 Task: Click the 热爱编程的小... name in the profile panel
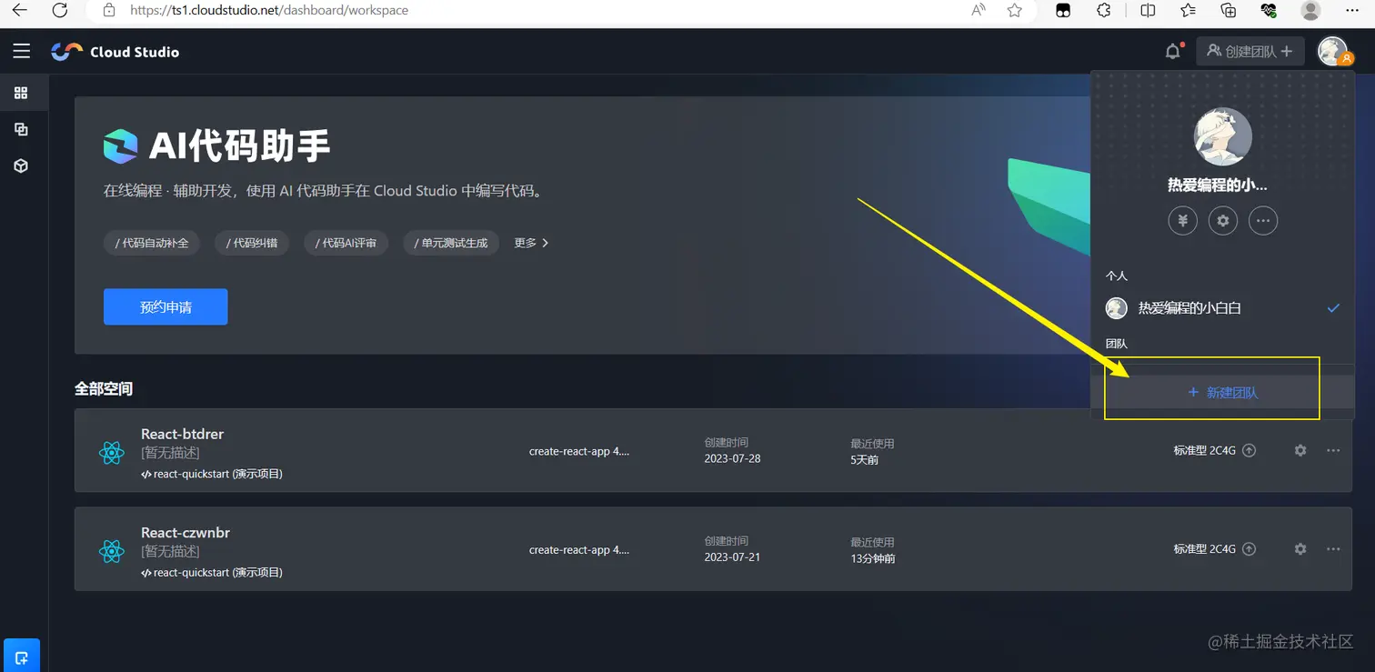coord(1218,185)
